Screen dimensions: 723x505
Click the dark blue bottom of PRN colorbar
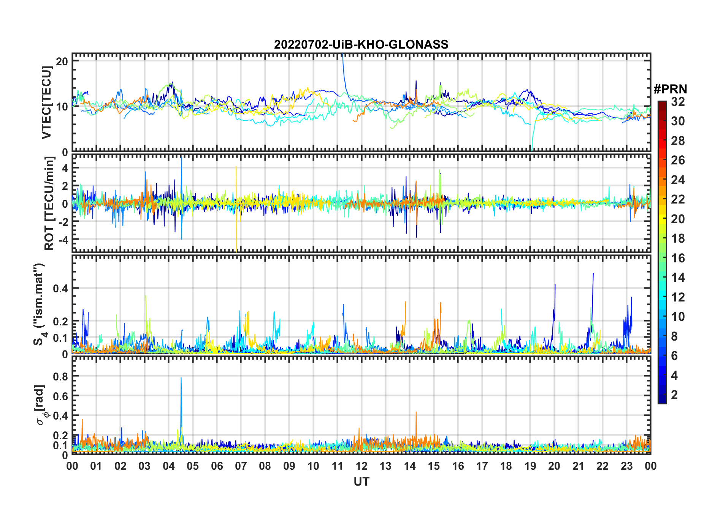[662, 399]
